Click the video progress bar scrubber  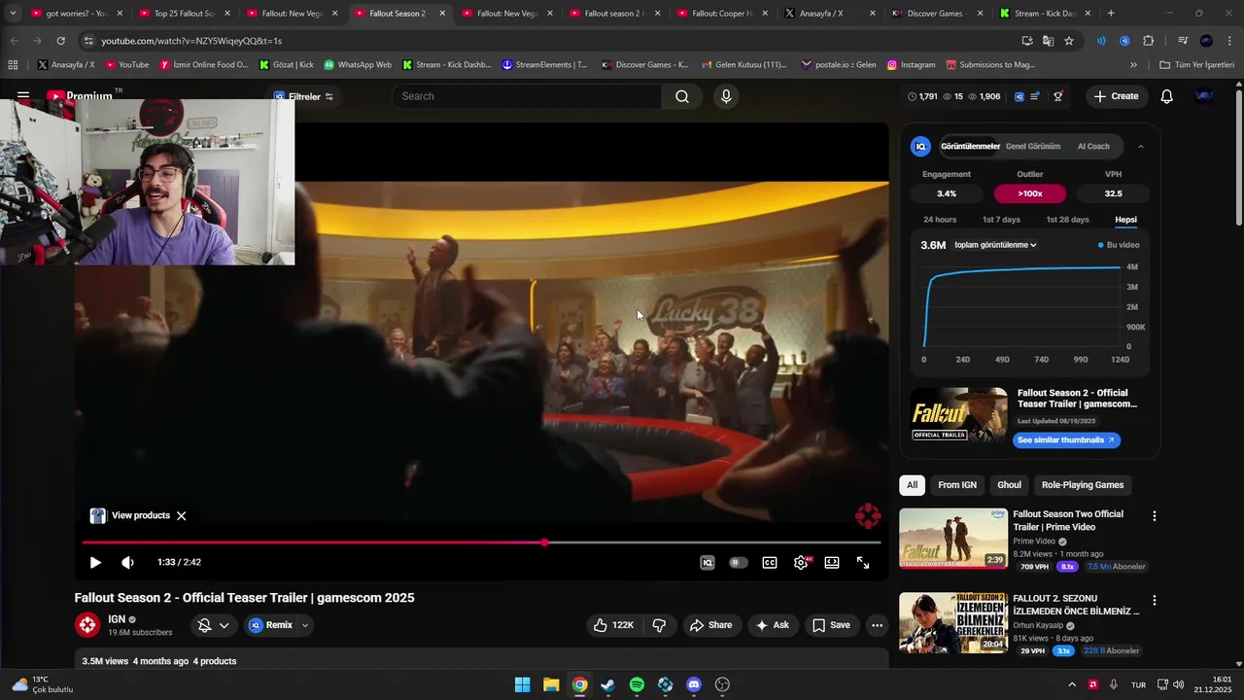click(x=544, y=542)
